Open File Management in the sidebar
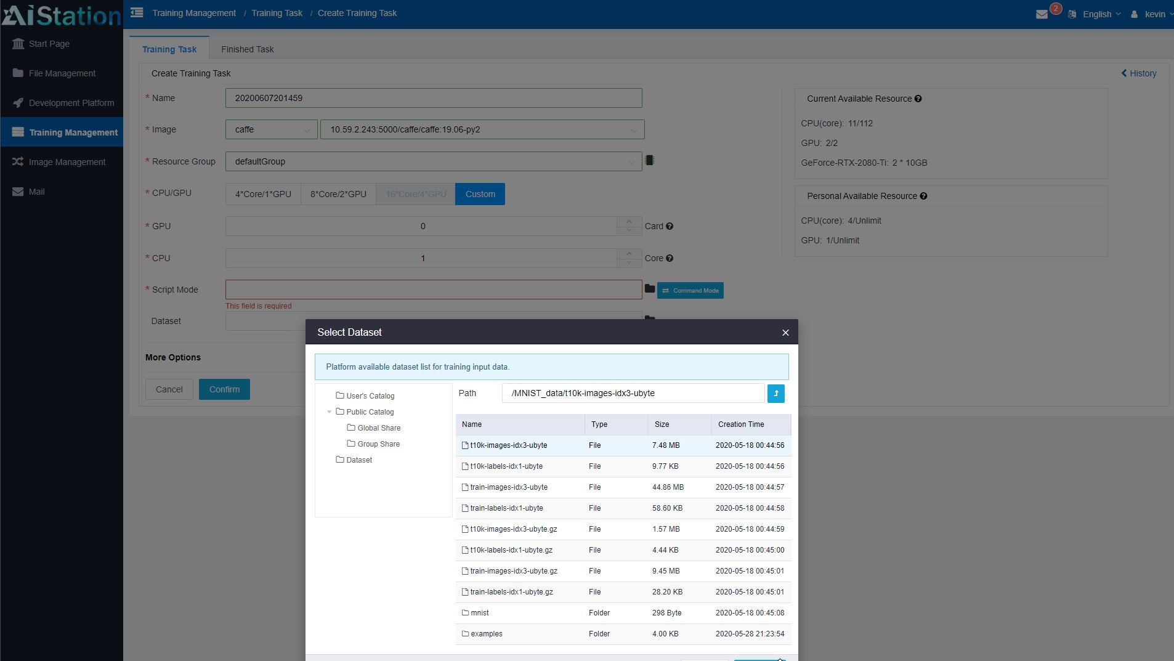Viewport: 1174px width, 661px height. point(62,73)
